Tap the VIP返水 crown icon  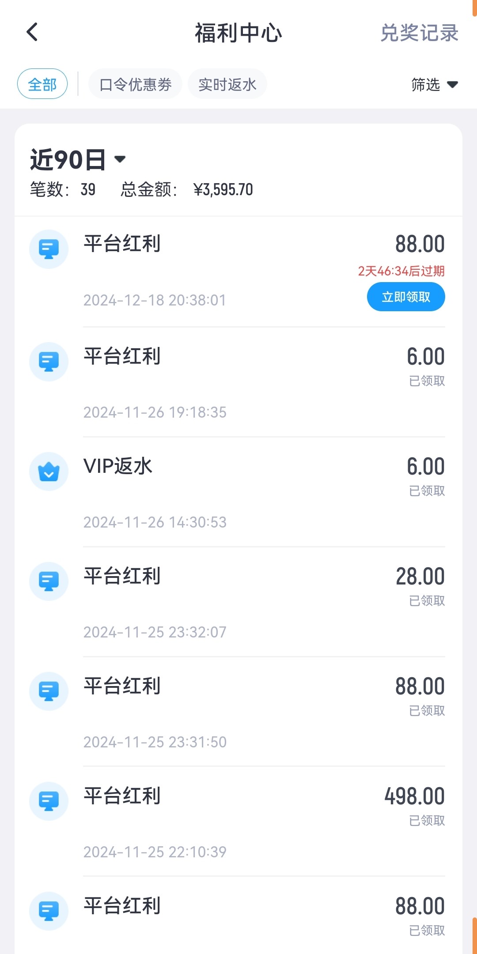[x=49, y=471]
